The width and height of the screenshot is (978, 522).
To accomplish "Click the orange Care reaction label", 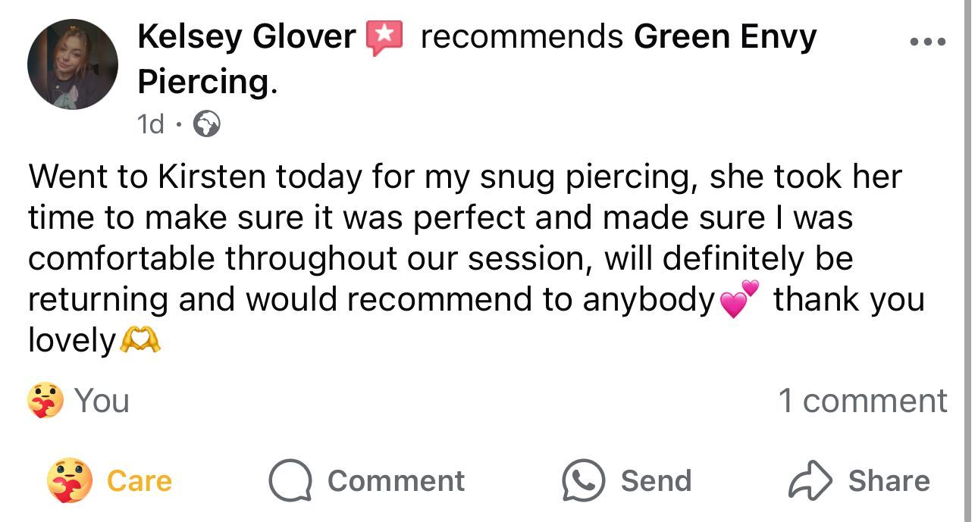I will tap(139, 481).
